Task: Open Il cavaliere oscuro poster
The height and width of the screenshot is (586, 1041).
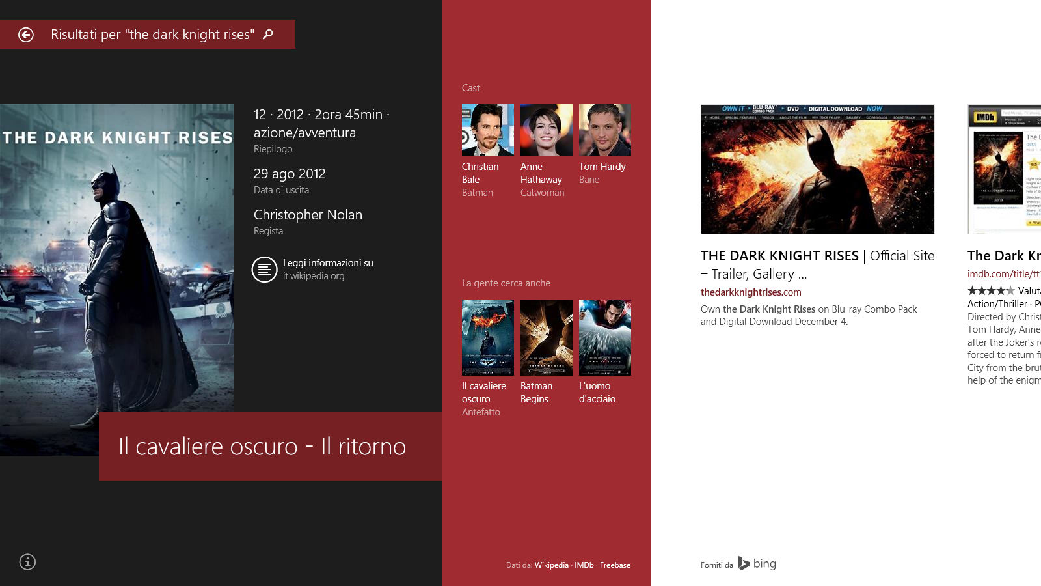Action: coord(488,337)
